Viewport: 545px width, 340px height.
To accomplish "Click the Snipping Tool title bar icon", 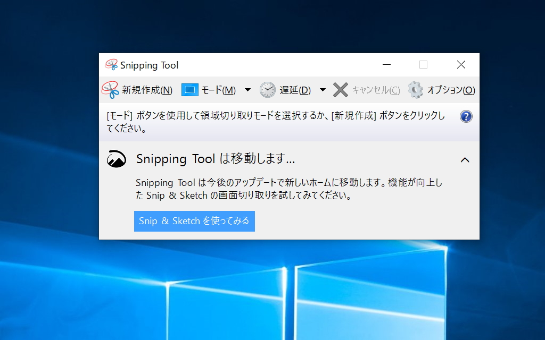I will pos(112,64).
